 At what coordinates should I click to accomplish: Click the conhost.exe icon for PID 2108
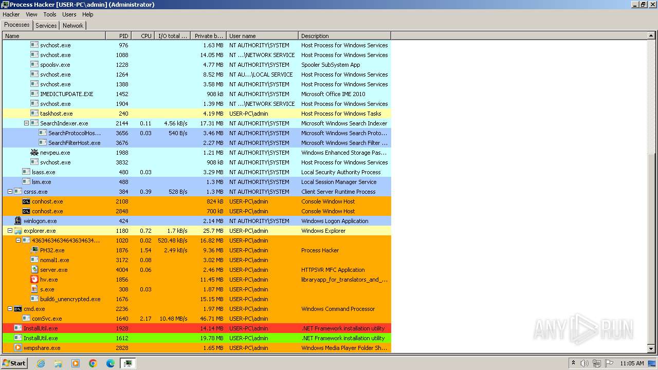pos(26,201)
